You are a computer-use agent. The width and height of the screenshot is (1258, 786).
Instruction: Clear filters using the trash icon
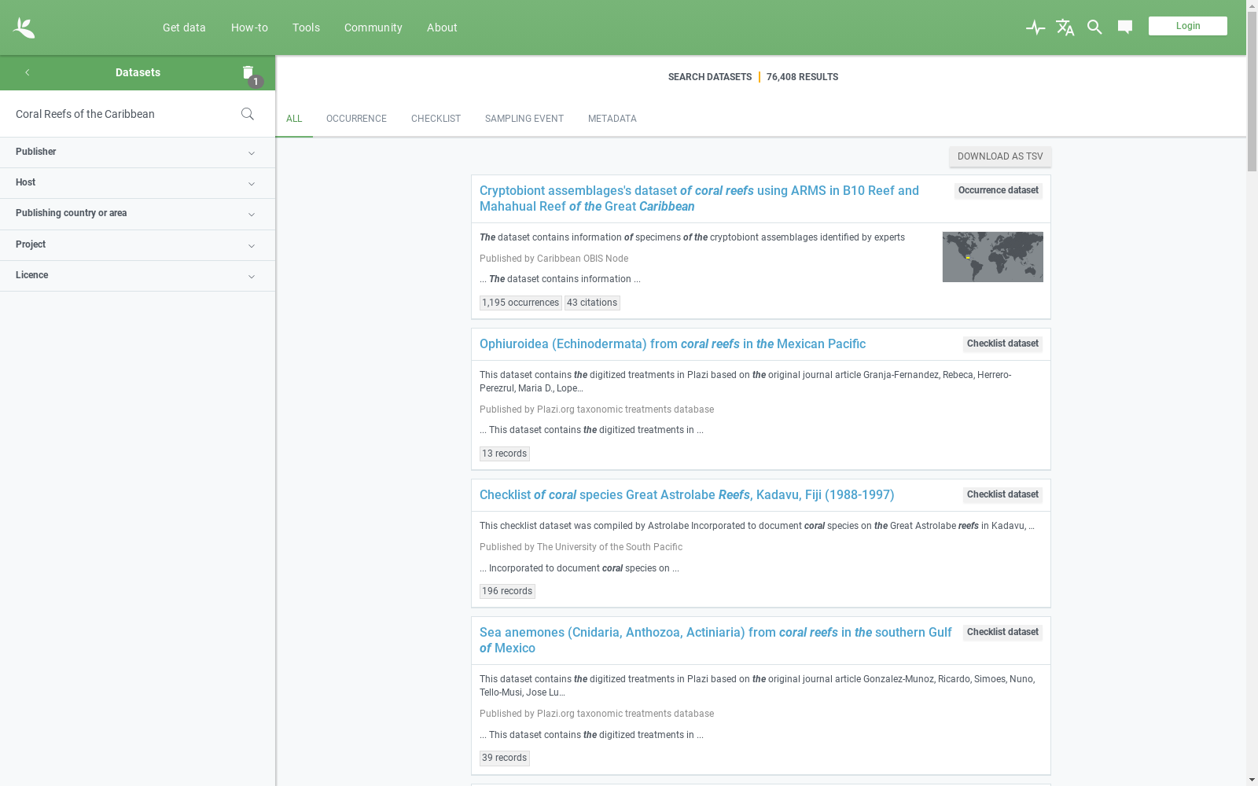pos(248,72)
